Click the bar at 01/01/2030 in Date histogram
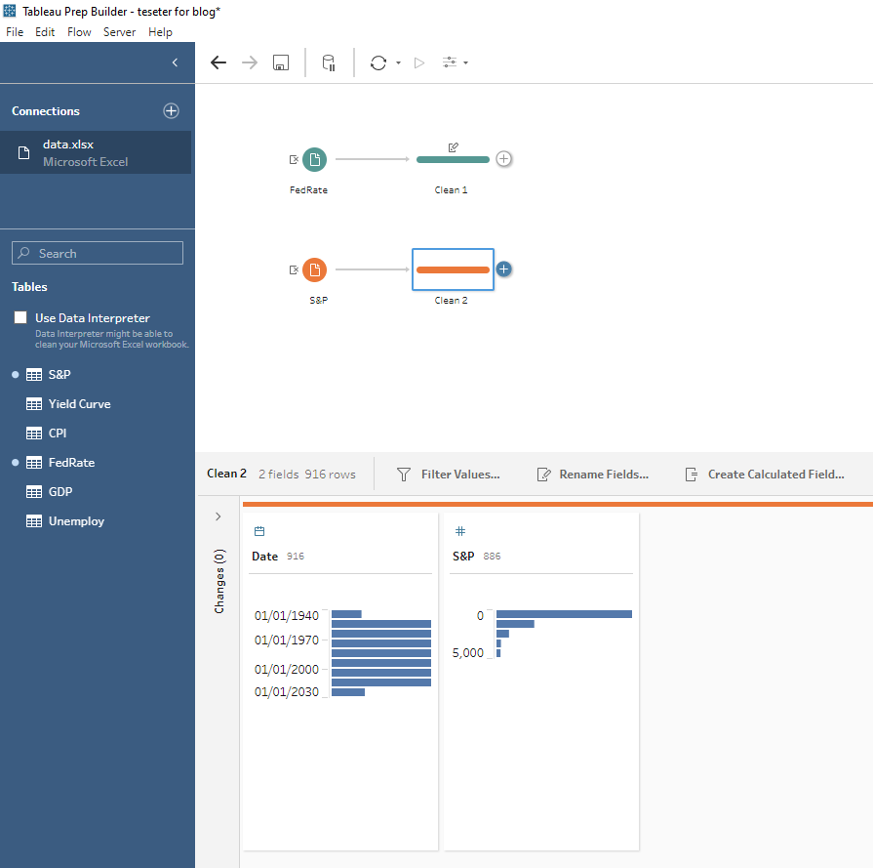The image size is (873, 868). tap(348, 692)
